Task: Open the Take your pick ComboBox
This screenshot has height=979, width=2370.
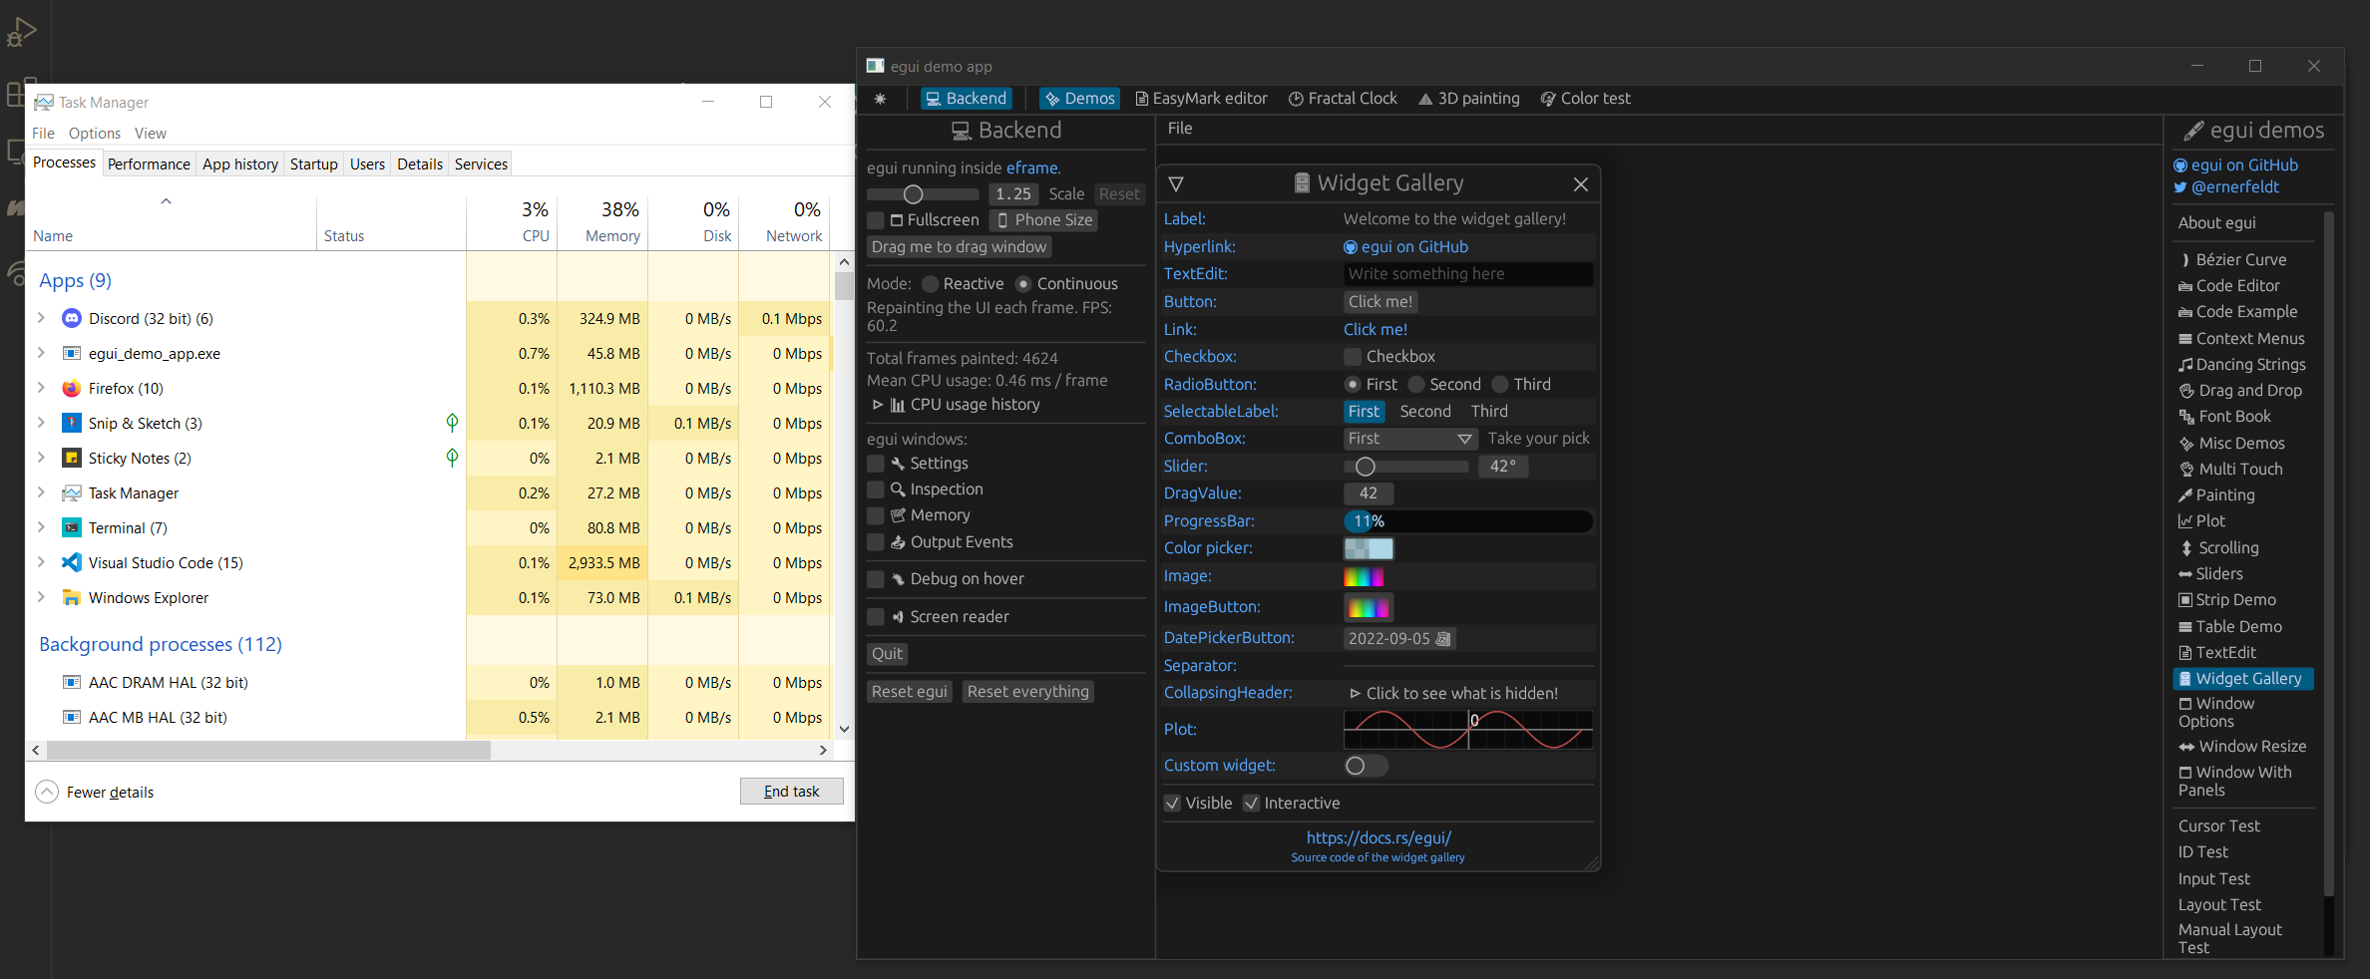Action: (1410, 439)
